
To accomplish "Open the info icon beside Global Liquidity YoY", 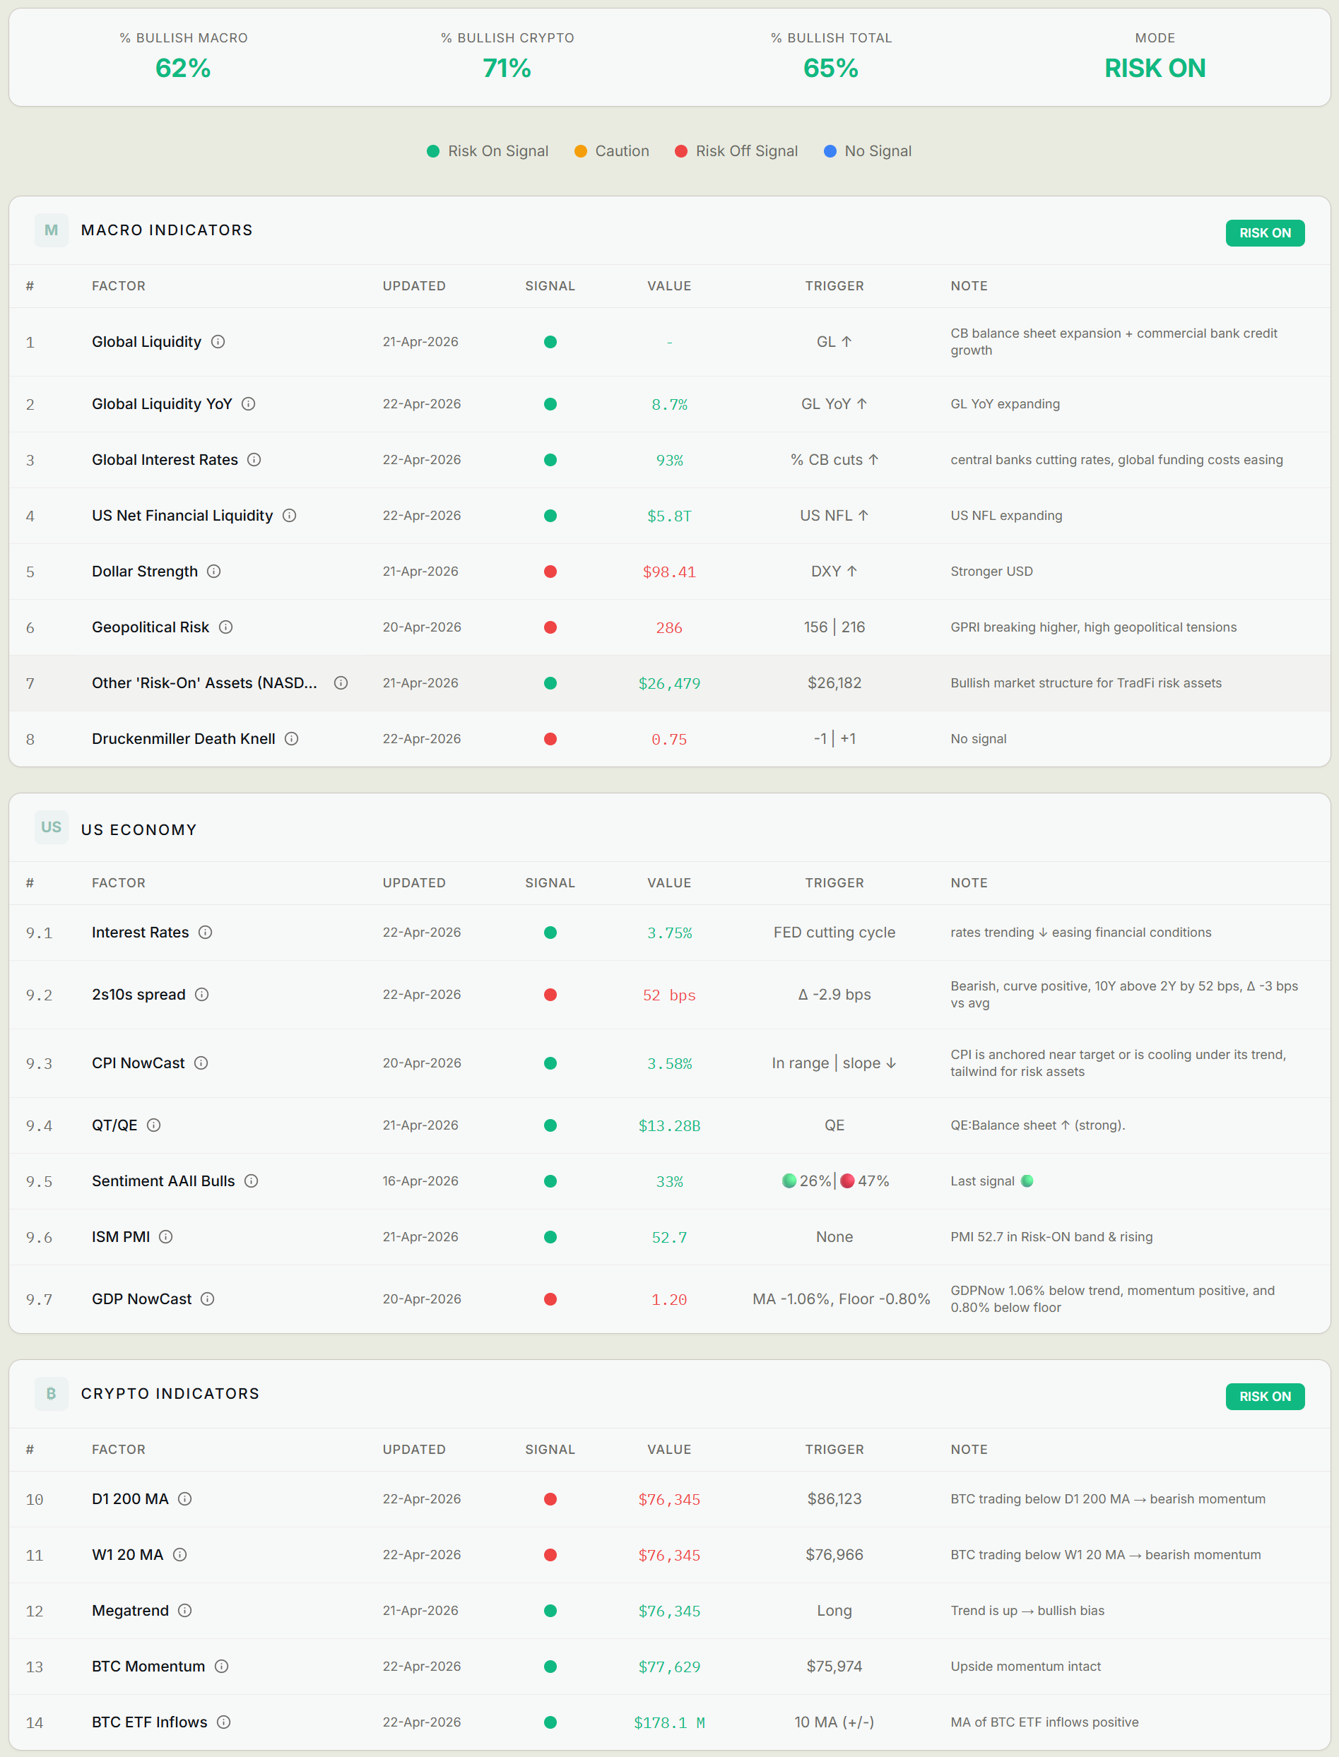I will [x=249, y=404].
